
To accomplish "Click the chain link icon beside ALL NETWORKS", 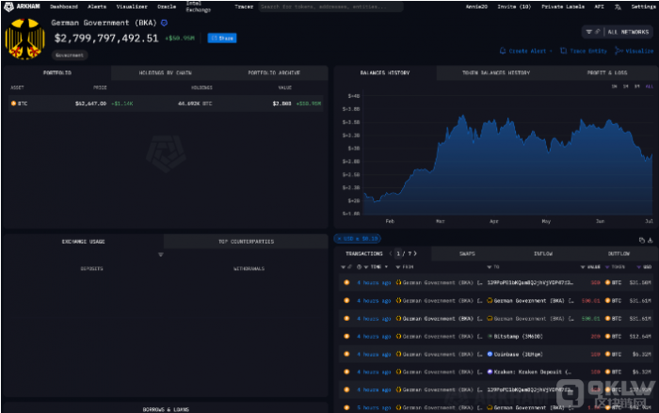I will click(597, 32).
